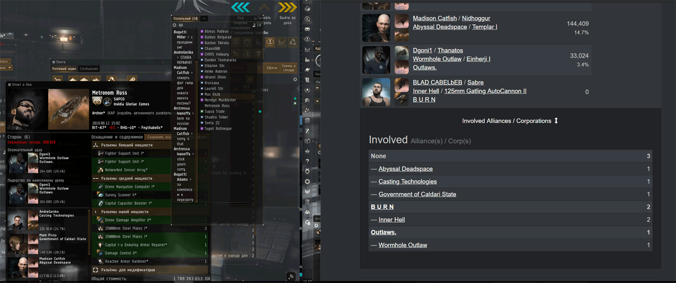
Task: Open the Почтовый ящик mail tab
Action: [64, 69]
